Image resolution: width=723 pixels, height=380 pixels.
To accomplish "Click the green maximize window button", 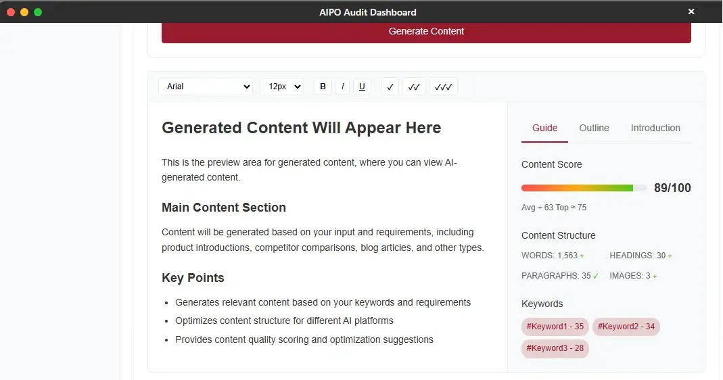I will (x=38, y=12).
